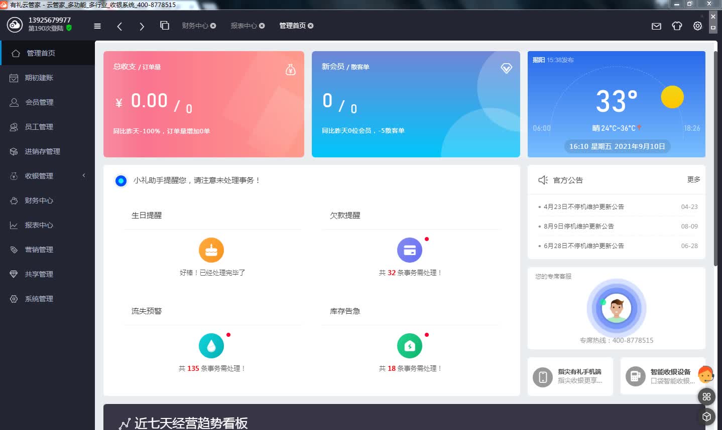
Task: Switch to the 财务中心 tab
Action: pos(195,26)
